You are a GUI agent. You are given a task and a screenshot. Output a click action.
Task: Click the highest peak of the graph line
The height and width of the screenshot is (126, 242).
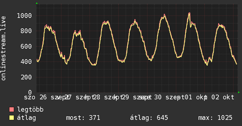point(189,13)
